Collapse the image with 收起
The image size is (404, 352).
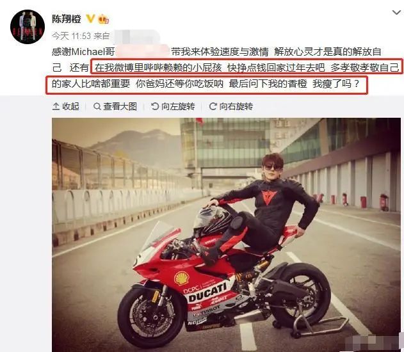tap(65, 106)
